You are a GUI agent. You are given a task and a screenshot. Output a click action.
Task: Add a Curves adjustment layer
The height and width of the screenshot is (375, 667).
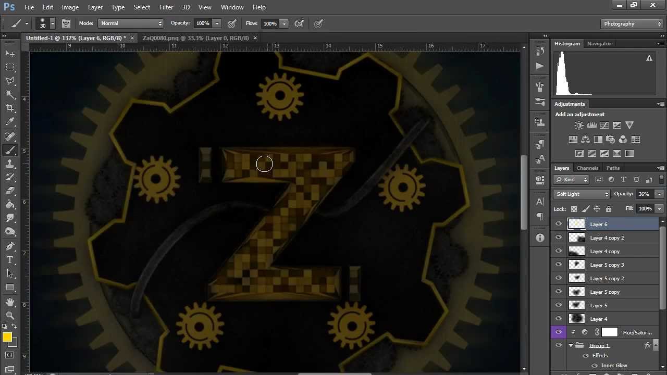pos(604,125)
